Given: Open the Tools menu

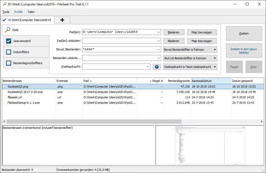Looking at the screenshot, I should 6,12.
